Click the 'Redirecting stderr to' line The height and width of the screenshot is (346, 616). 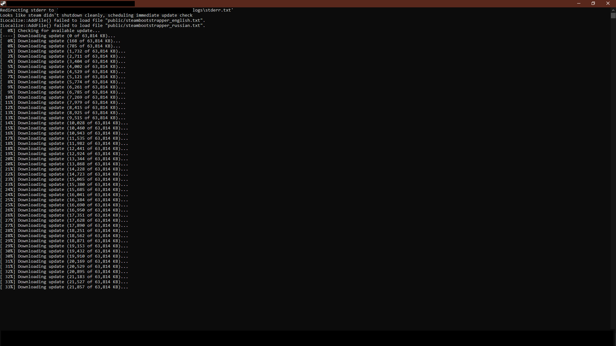(x=27, y=10)
